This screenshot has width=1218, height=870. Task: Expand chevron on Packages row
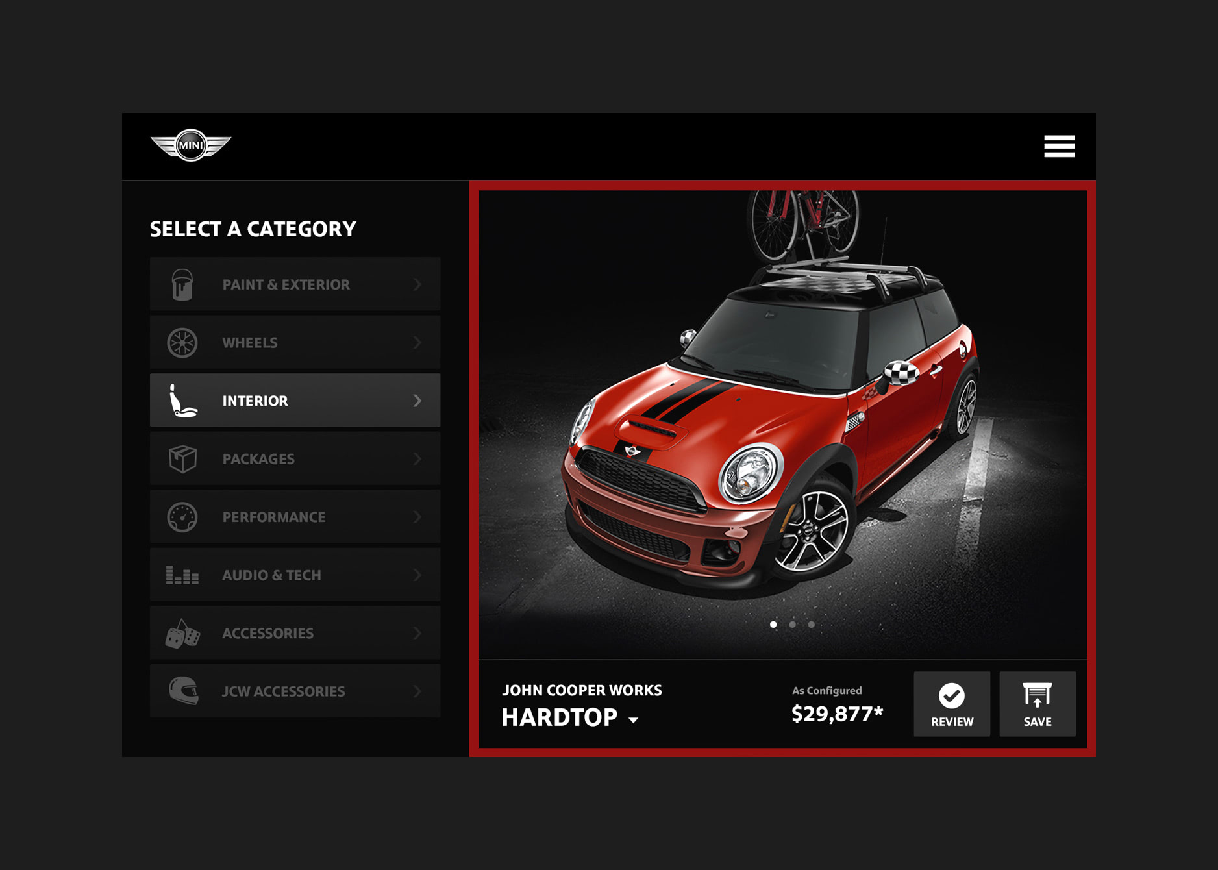(417, 459)
